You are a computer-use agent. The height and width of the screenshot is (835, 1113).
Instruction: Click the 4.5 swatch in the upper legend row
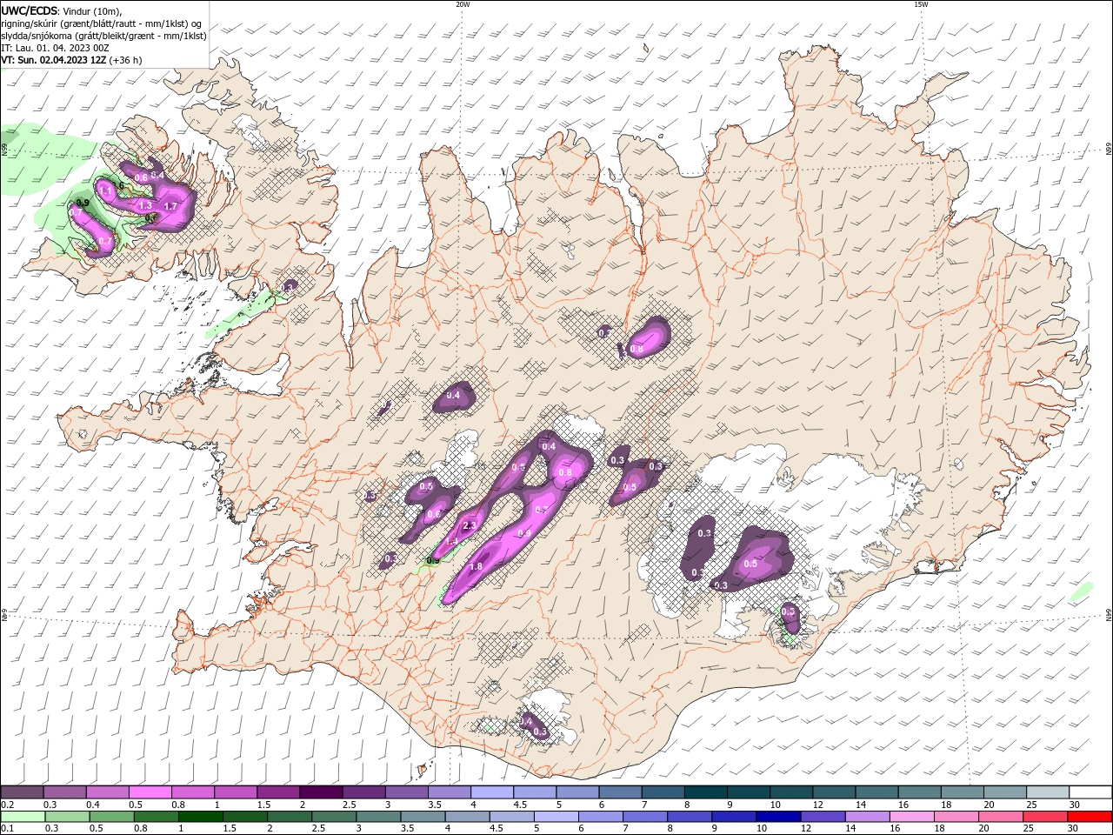pyautogui.click(x=534, y=792)
